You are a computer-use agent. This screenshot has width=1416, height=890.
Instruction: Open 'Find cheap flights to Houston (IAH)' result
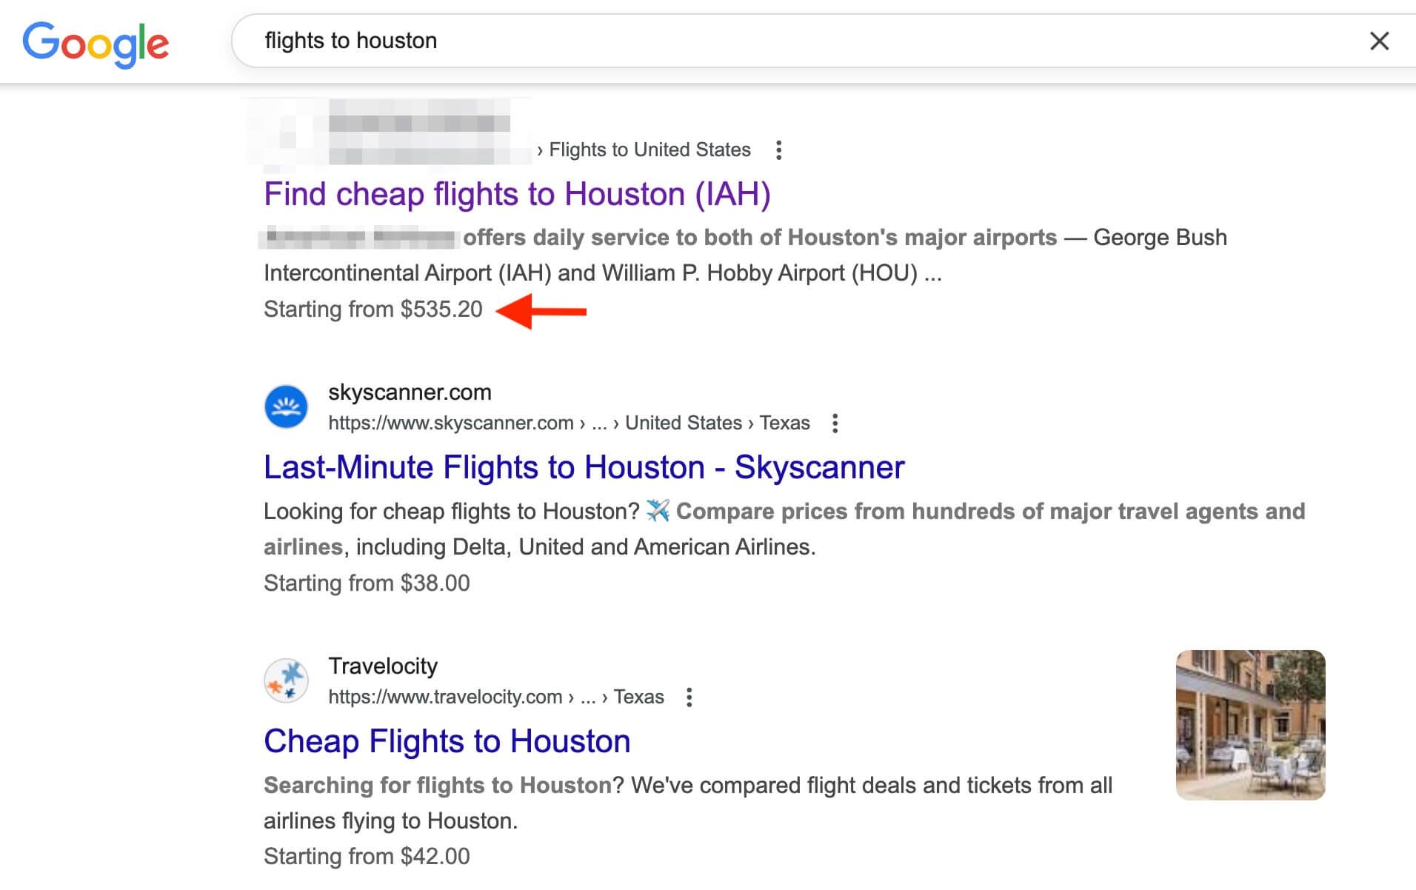pos(517,194)
